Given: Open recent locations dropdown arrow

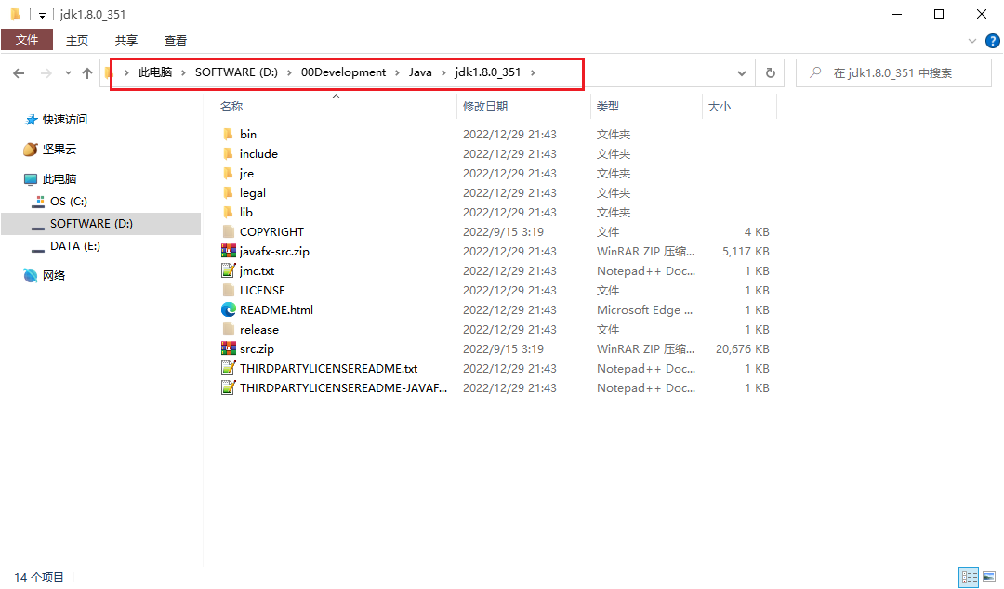Looking at the screenshot, I should click(x=68, y=73).
